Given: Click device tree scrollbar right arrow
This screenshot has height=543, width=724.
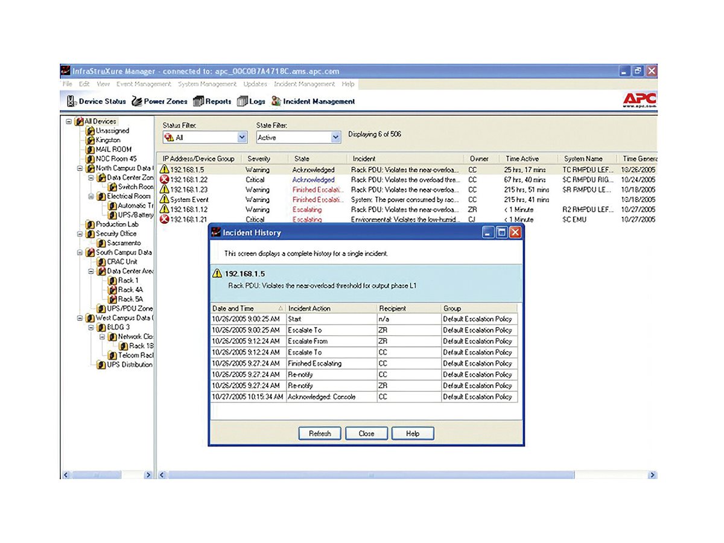Looking at the screenshot, I should (x=148, y=475).
